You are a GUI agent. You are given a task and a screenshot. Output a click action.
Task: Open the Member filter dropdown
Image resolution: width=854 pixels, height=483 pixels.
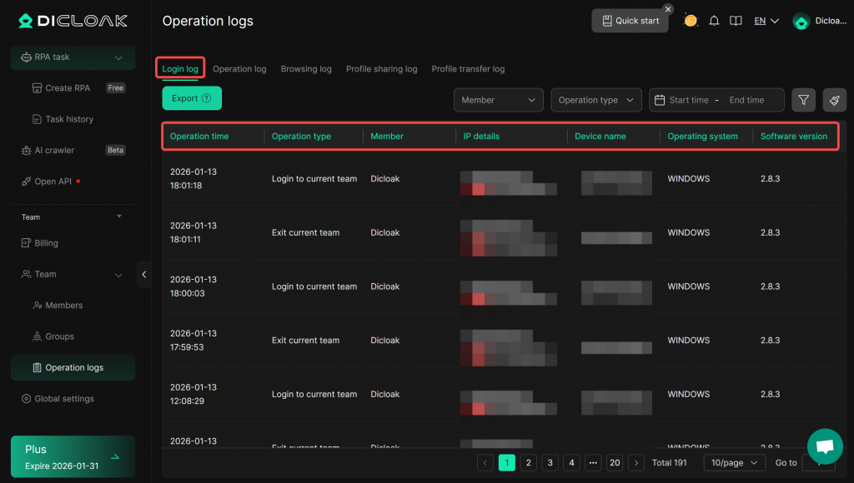coord(498,100)
